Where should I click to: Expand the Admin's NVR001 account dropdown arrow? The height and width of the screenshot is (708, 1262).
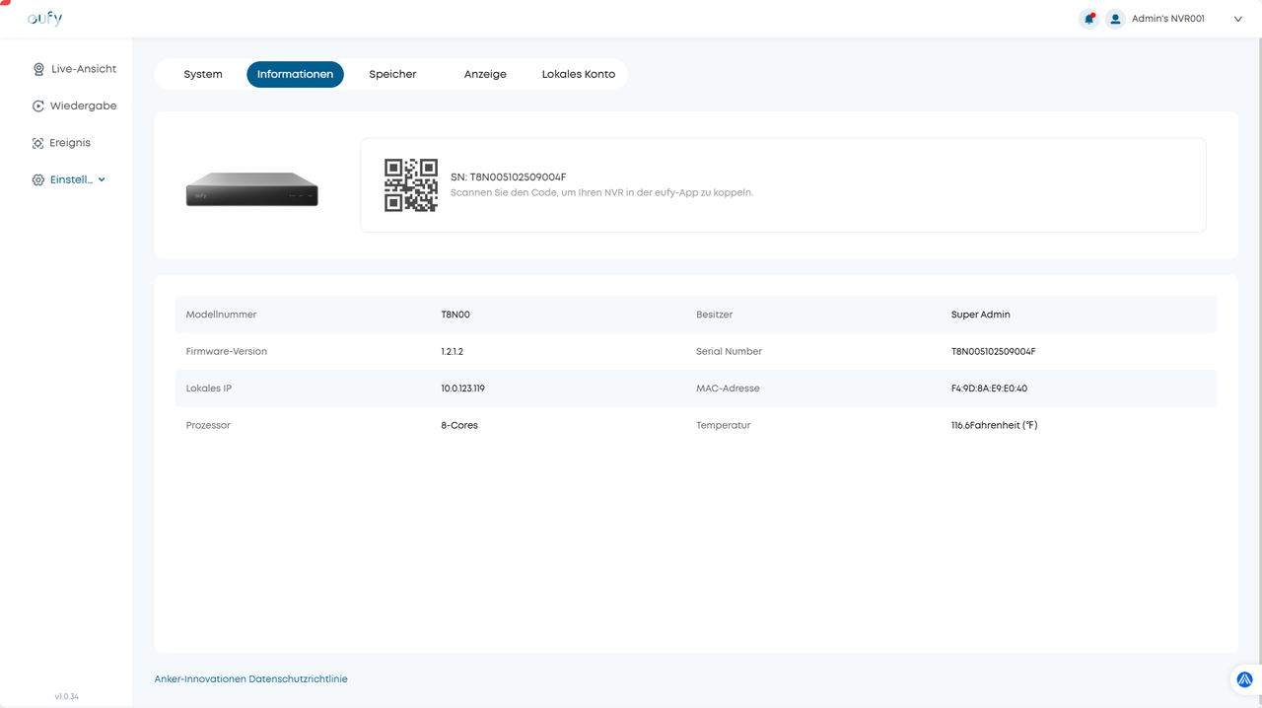(x=1237, y=19)
